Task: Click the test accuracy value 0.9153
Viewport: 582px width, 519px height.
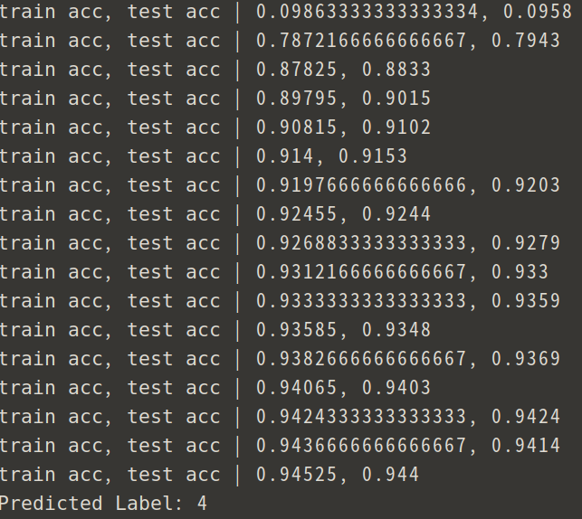Action: pyautogui.click(x=373, y=156)
